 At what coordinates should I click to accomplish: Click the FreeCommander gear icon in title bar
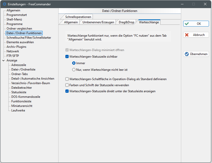tap(4, 4)
